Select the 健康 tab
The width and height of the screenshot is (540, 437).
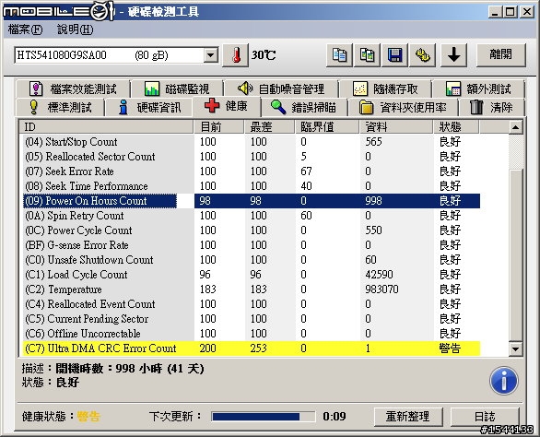click(227, 106)
